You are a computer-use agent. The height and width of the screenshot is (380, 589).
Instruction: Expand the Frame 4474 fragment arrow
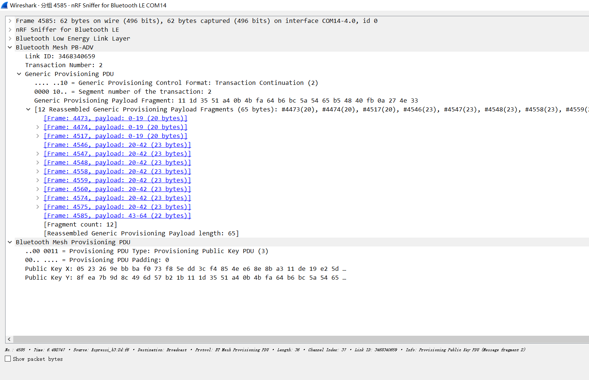tap(38, 127)
